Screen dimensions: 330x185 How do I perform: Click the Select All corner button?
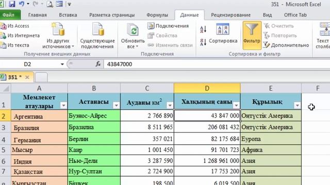point(5,88)
